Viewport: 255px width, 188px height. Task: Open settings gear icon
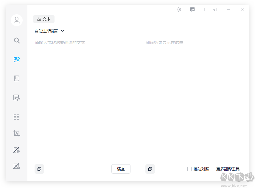coord(179,10)
